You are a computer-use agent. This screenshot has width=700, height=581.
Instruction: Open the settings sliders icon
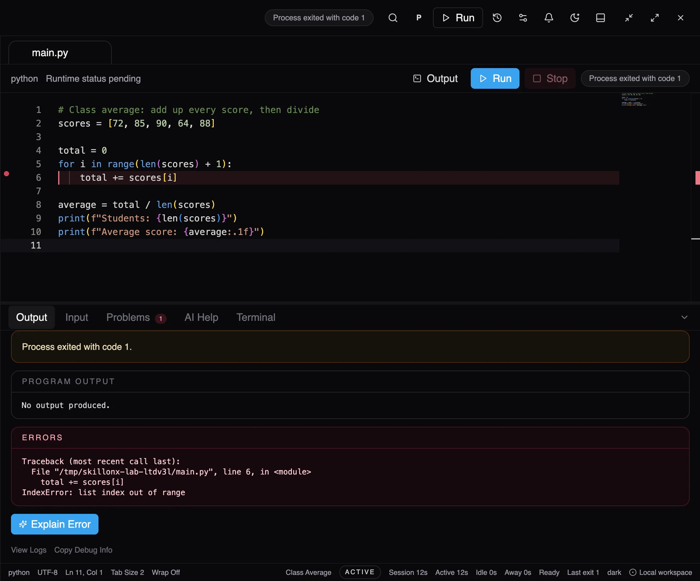coord(523,18)
